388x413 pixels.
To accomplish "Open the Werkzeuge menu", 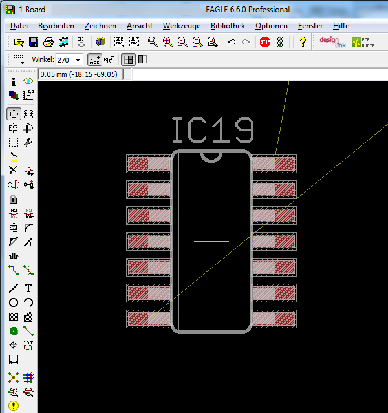I will point(182,26).
